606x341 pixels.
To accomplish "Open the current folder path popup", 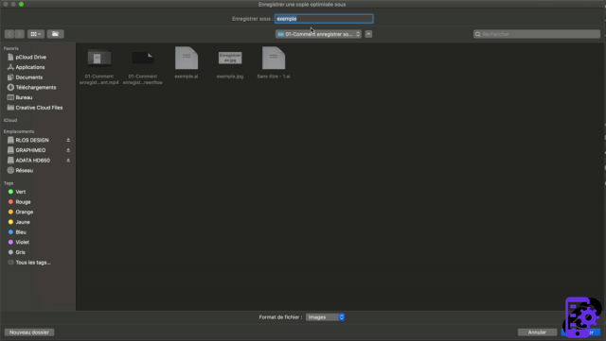I will click(318, 34).
